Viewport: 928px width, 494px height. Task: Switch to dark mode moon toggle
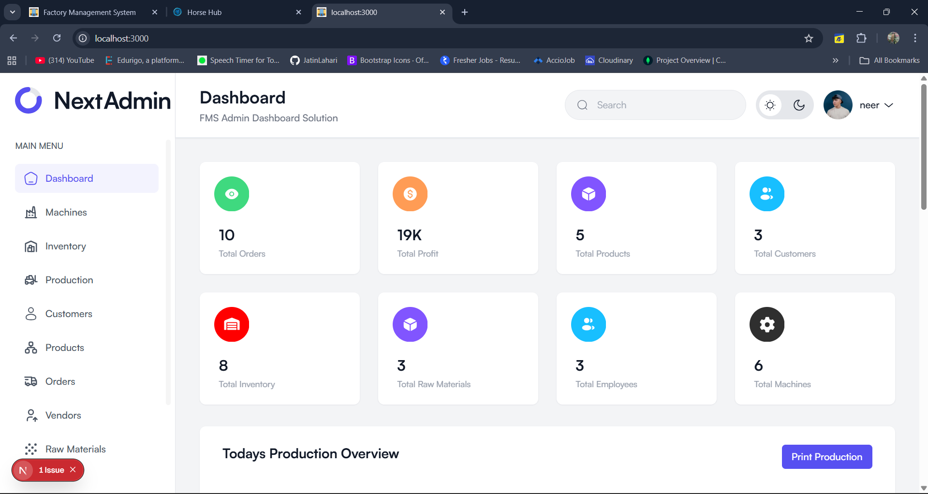click(x=799, y=105)
